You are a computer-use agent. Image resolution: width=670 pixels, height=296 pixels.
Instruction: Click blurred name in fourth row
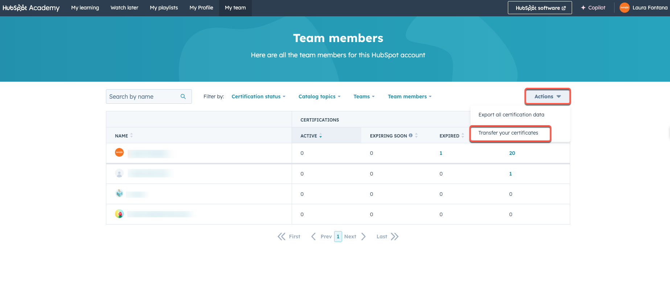(162, 214)
